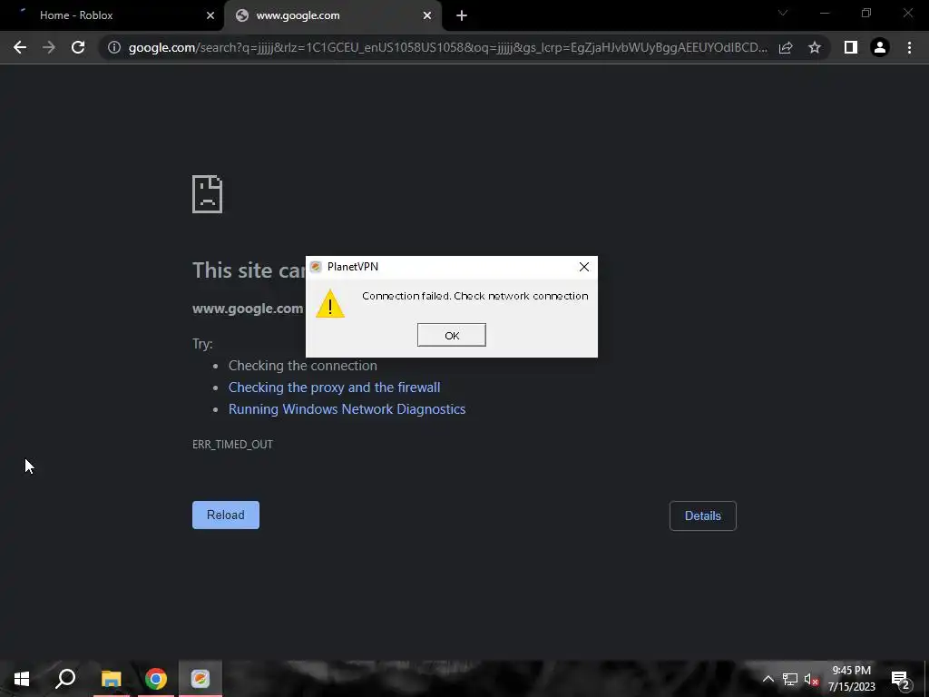This screenshot has height=697, width=929.
Task: Open taskbar search magnifier
Action: pos(65,679)
